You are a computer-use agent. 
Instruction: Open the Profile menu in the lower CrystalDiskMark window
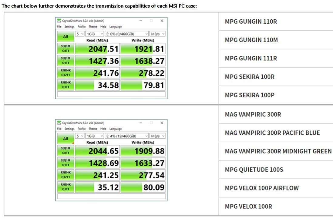[x=82, y=129]
